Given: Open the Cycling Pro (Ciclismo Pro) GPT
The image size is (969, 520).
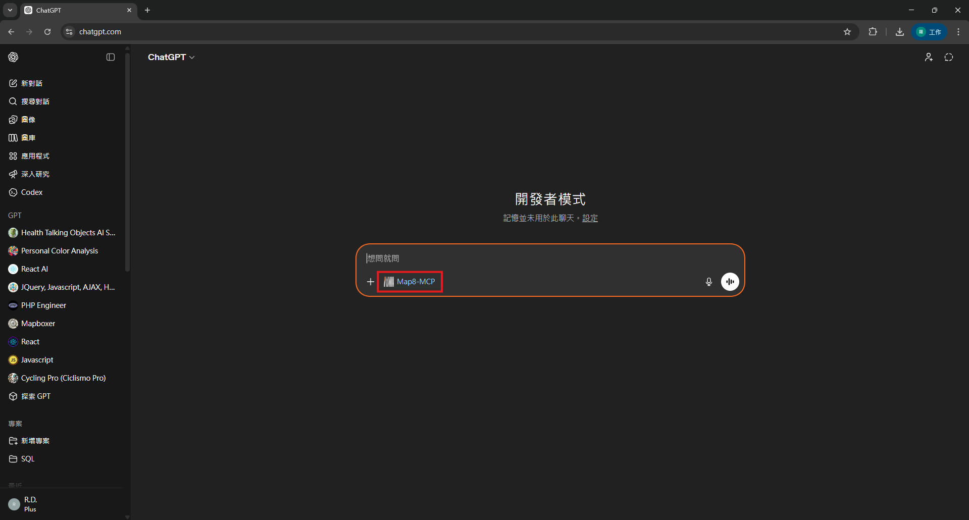Looking at the screenshot, I should click(x=62, y=378).
